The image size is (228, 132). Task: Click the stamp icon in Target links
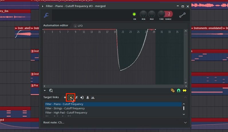point(88,97)
